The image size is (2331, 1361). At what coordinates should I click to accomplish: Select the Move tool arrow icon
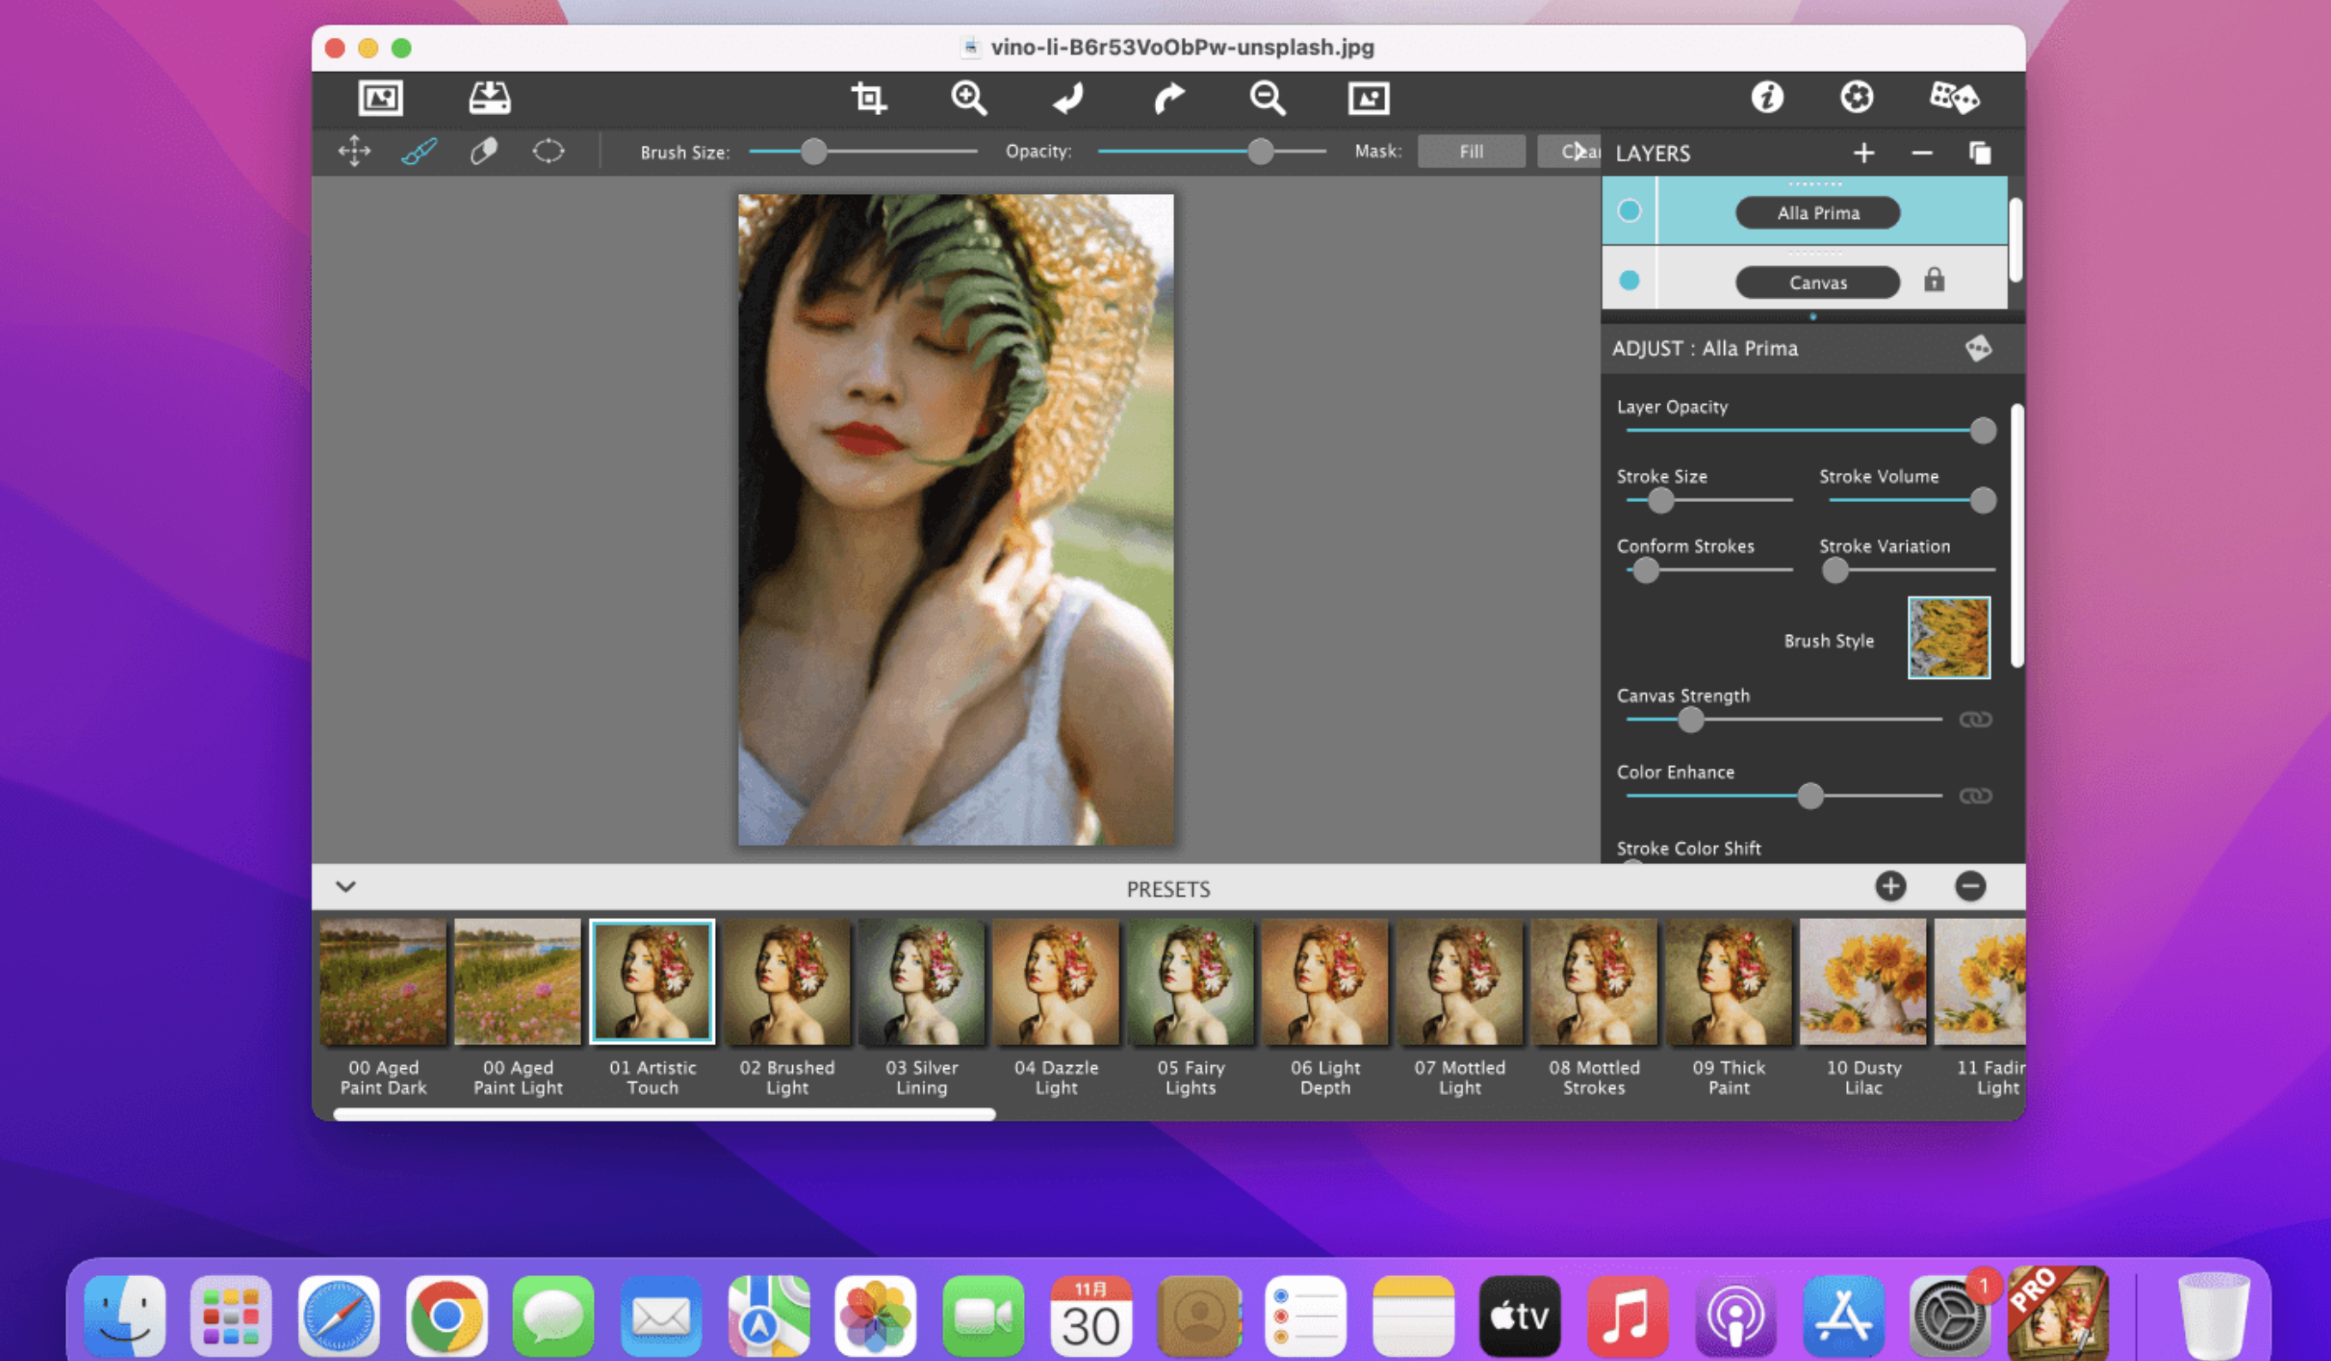[353, 151]
